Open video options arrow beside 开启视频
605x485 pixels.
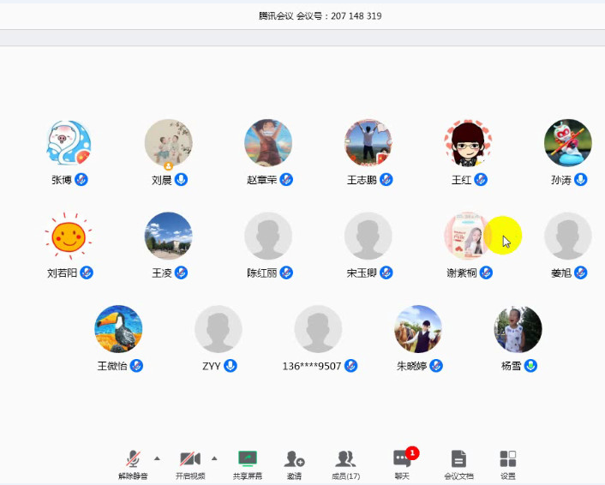pyautogui.click(x=214, y=458)
